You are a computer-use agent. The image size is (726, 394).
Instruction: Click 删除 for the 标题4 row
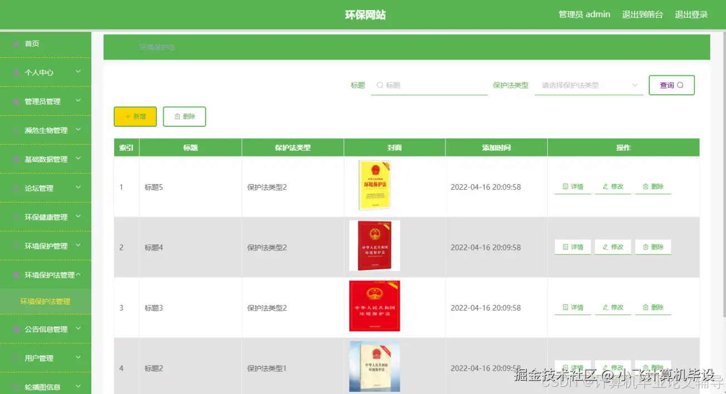[653, 247]
